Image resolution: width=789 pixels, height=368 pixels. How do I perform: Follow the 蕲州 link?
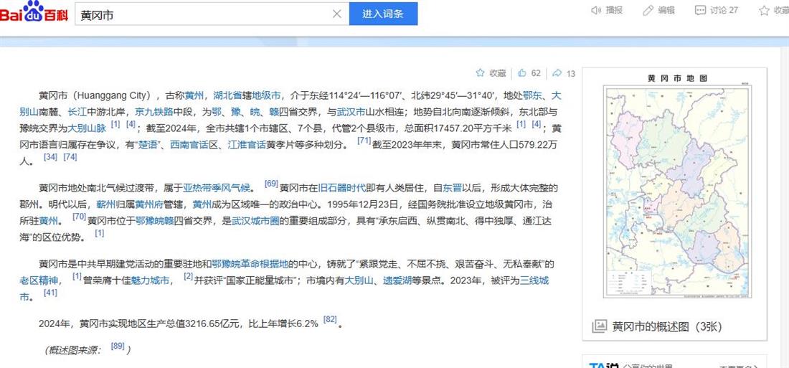pyautogui.click(x=106, y=205)
